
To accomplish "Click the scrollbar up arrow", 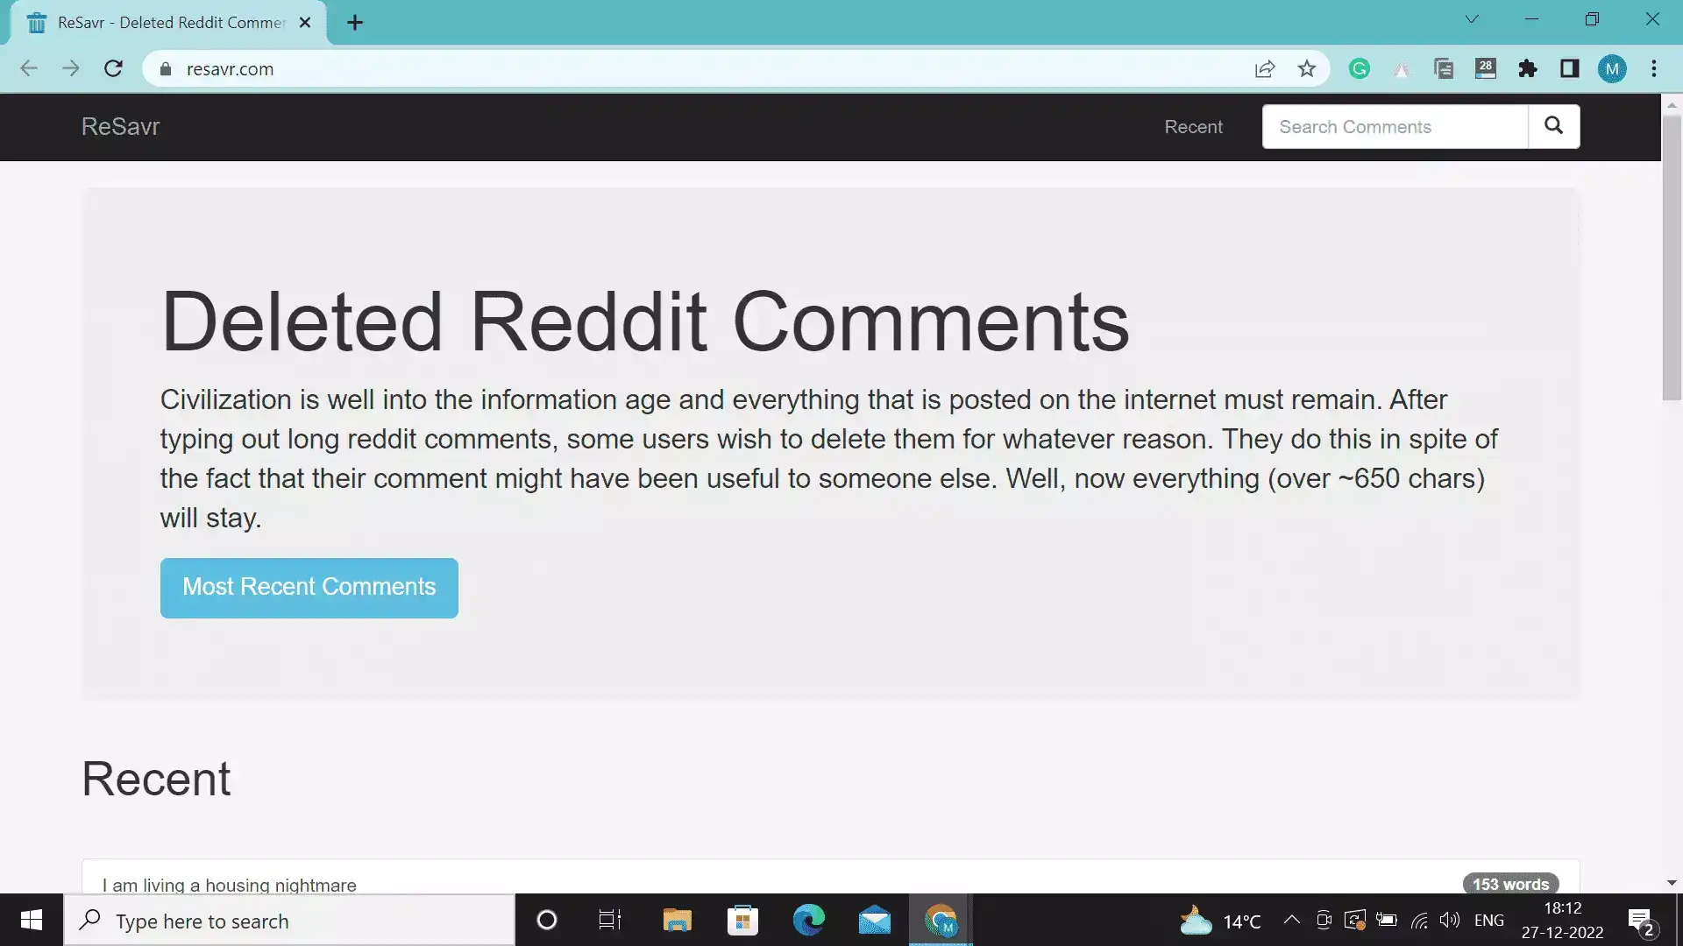I will click(1672, 103).
